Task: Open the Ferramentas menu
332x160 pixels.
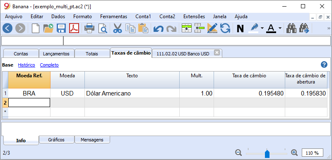Action: (x=114, y=17)
